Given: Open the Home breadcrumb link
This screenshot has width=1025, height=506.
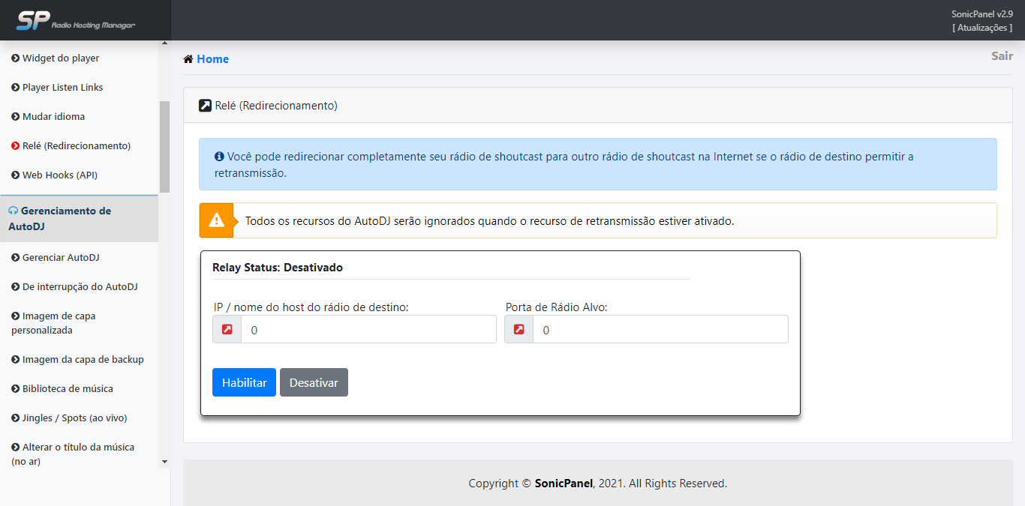Looking at the screenshot, I should [x=212, y=59].
